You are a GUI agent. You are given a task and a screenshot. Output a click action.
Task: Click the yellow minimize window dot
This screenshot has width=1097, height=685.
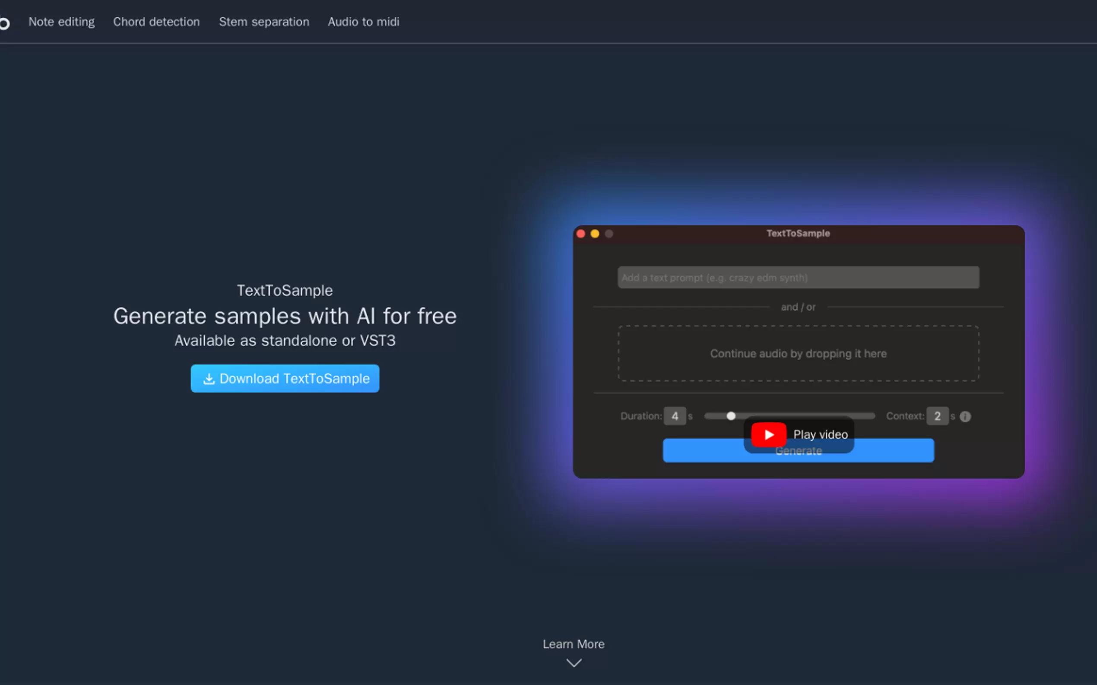point(595,234)
